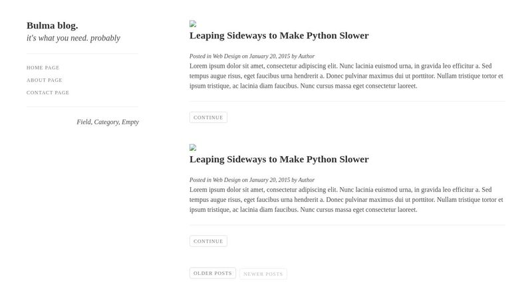
Task: Open the Home Page menu link
Action: tap(43, 68)
